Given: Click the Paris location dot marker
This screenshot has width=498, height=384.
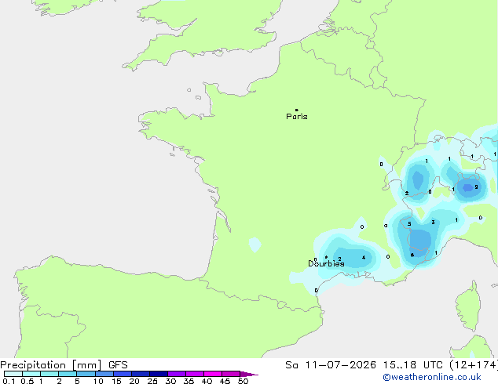Looking at the screenshot, I should (297, 110).
